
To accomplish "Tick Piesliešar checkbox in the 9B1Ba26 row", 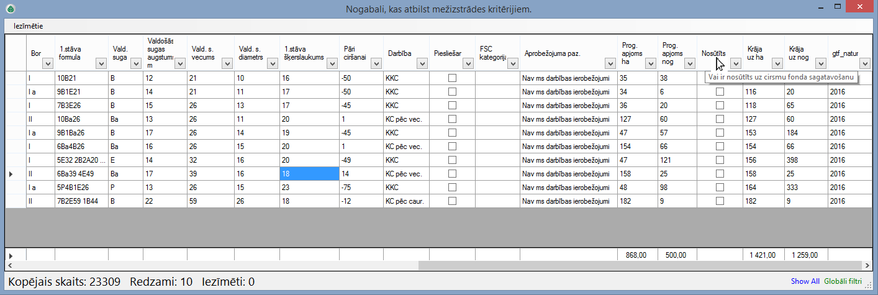I will pyautogui.click(x=453, y=133).
